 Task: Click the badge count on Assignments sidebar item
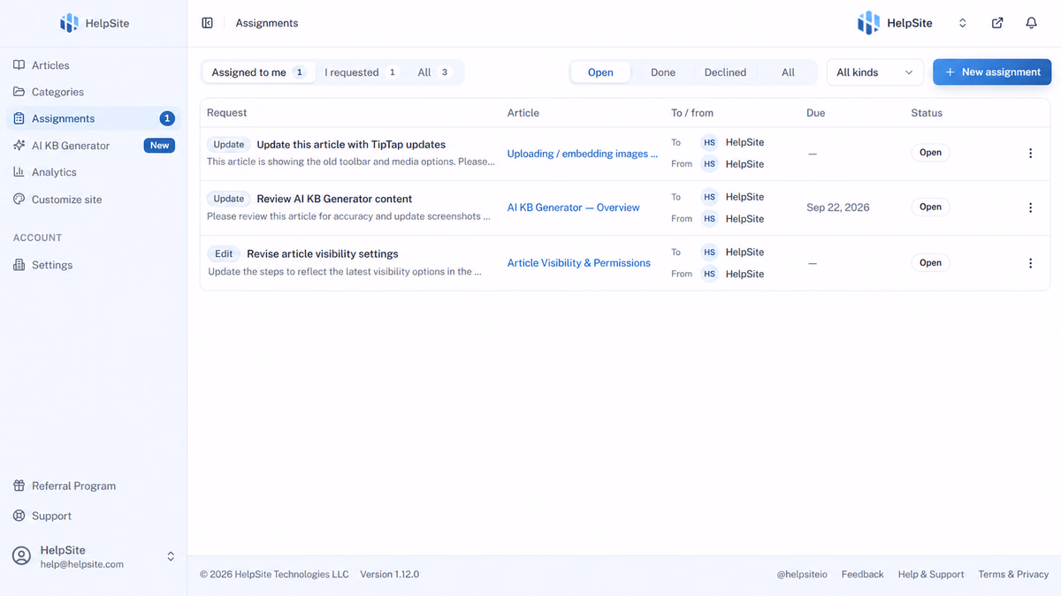point(166,118)
